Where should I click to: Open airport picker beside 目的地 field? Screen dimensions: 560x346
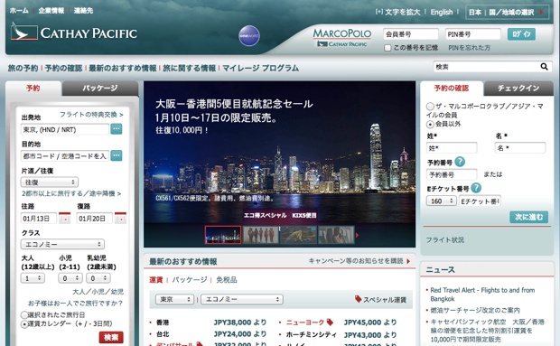pos(117,155)
